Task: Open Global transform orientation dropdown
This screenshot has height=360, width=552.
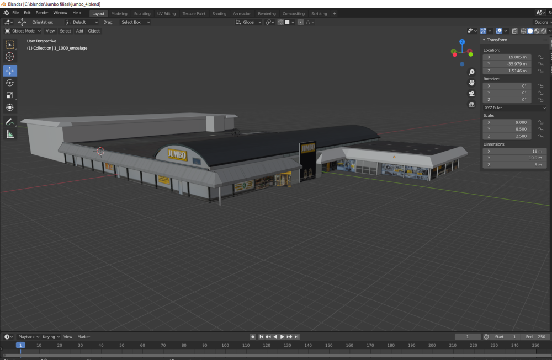Action: coord(248,22)
